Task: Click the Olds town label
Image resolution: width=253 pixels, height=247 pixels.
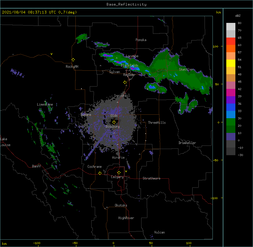Action: tap(114, 116)
